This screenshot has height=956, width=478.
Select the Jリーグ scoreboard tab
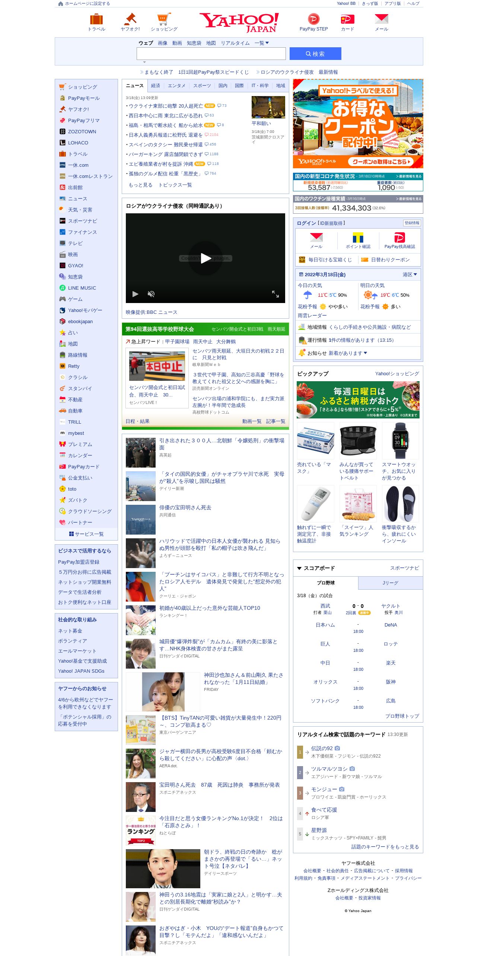pyautogui.click(x=391, y=583)
